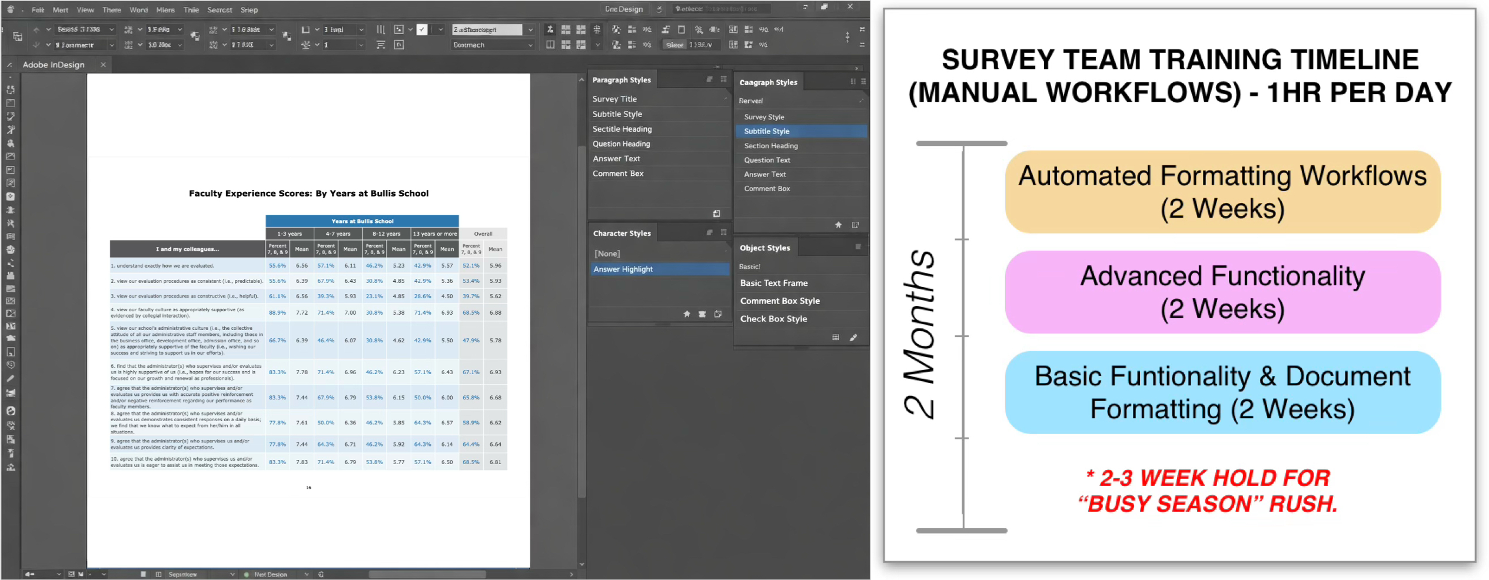
Task: Open the Character Styles panel menu icon
Action: (723, 233)
